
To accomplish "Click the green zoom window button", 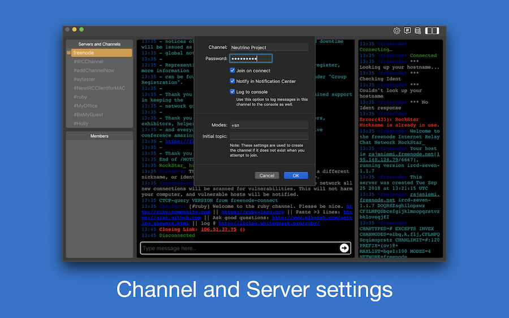I will pyautogui.click(x=81, y=29).
